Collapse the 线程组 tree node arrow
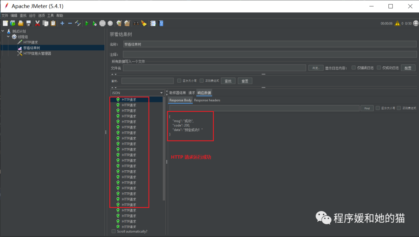The image size is (419, 237). pos(8,36)
